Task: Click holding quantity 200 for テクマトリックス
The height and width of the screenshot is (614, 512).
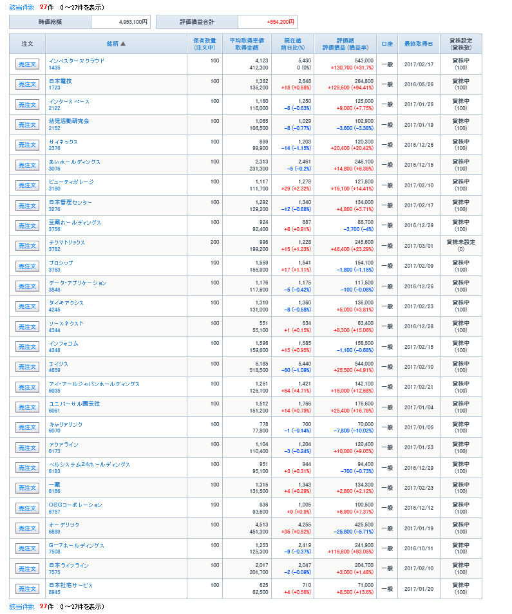Action: tap(214, 243)
